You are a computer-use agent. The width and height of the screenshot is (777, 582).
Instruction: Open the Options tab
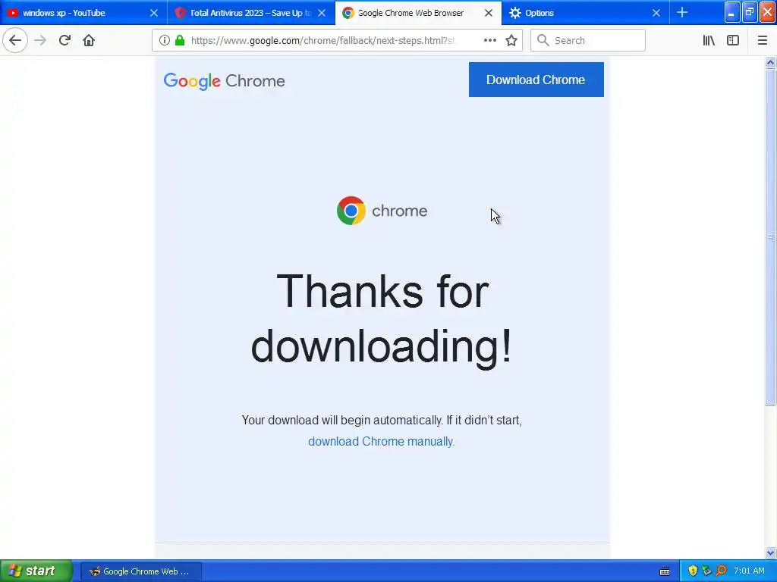(578, 13)
